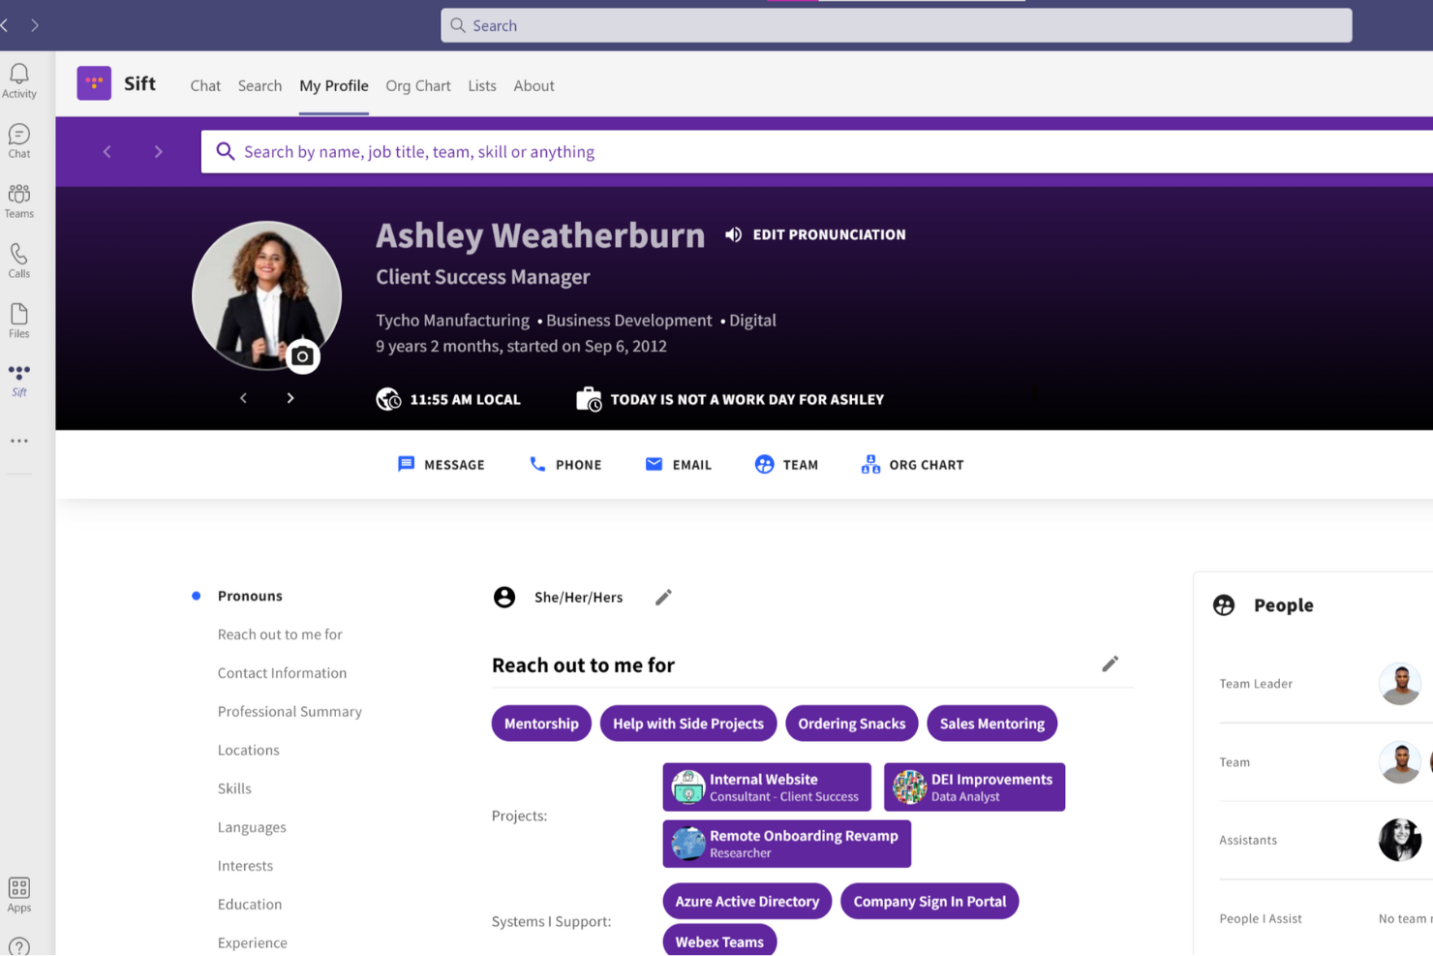
Task: Click the PHONE button
Action: [x=565, y=465]
